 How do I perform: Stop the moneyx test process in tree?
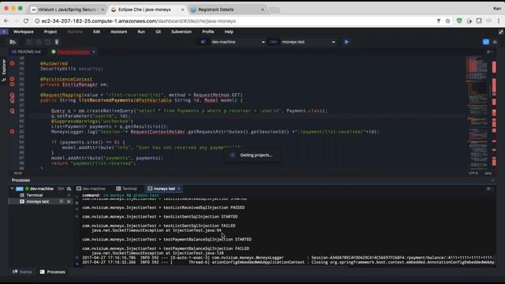tap(62, 202)
